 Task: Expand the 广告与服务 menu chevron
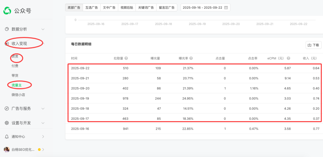[43, 108]
